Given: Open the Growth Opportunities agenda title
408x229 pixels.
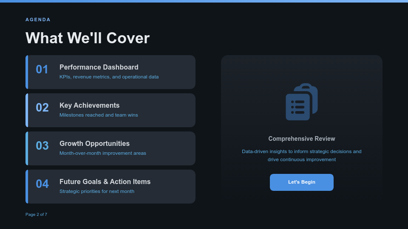Looking at the screenshot, I should 94,143.
